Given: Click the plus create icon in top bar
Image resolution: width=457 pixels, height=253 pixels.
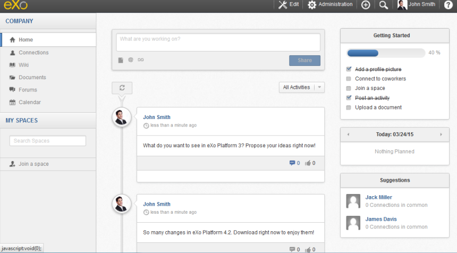Looking at the screenshot, I should 366,5.
